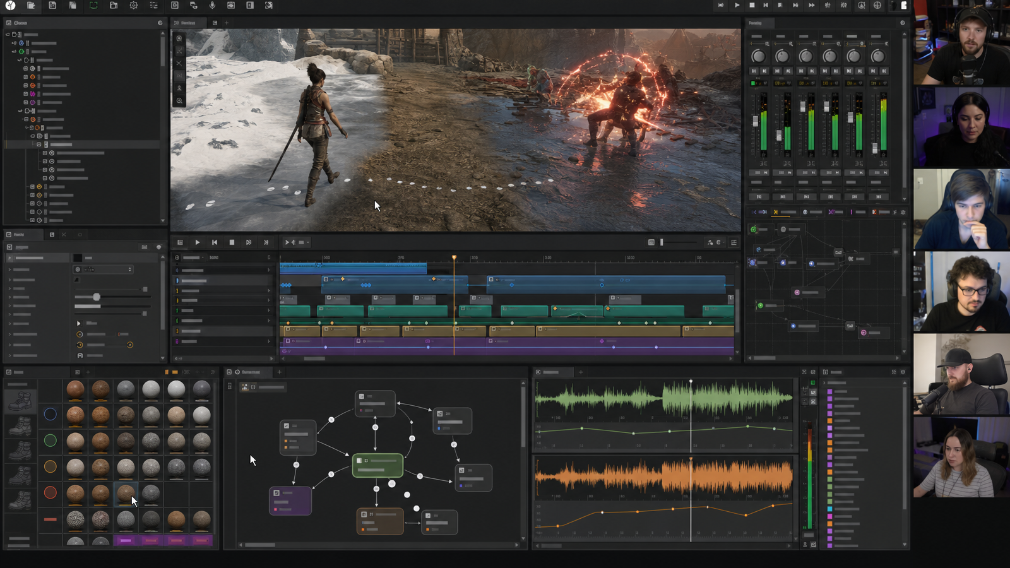
Task: Play the scene using top-right play button
Action: pyautogui.click(x=737, y=5)
